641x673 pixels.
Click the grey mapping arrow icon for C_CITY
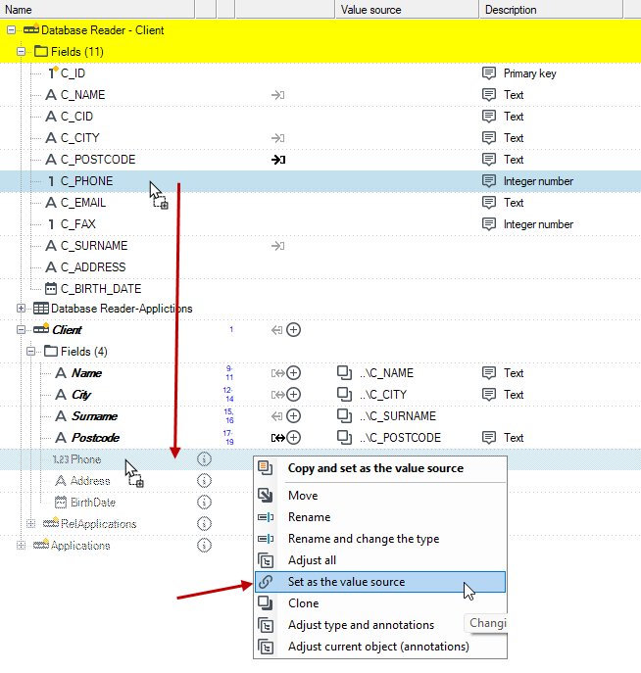coord(277,138)
